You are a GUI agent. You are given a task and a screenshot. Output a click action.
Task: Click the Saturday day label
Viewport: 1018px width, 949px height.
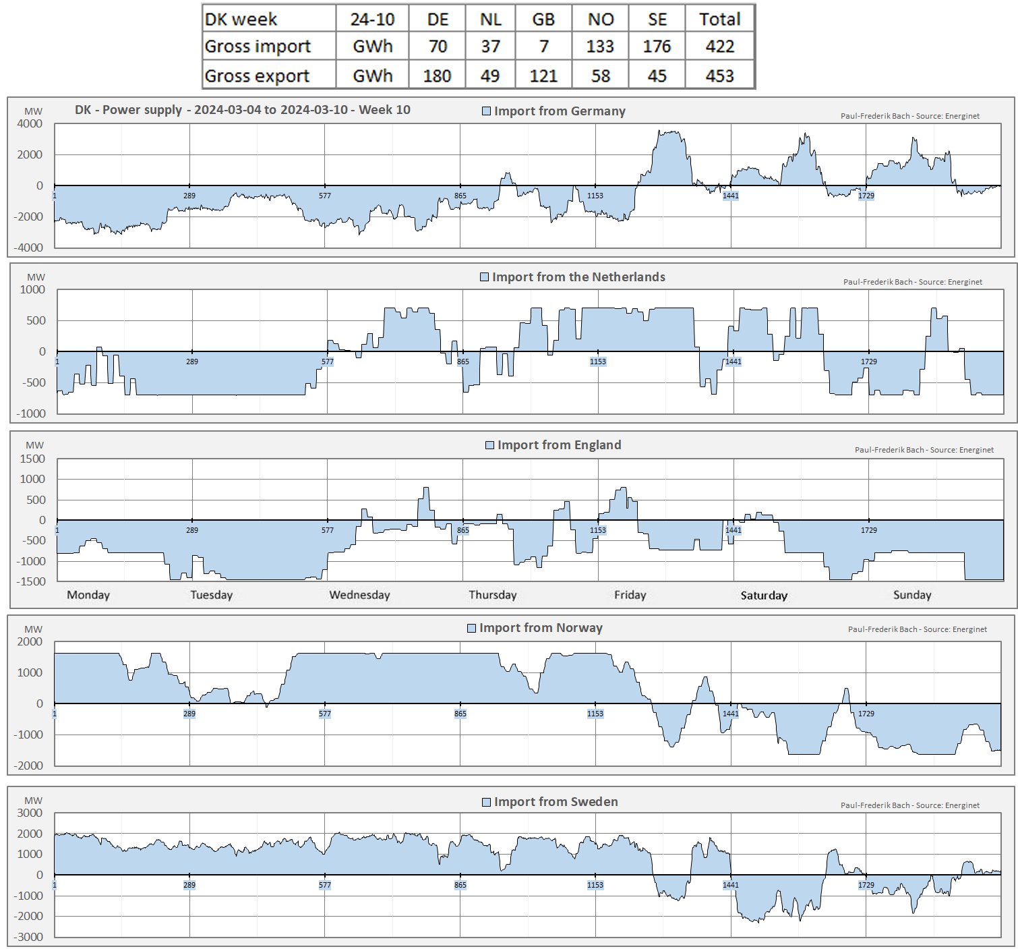pyautogui.click(x=764, y=595)
